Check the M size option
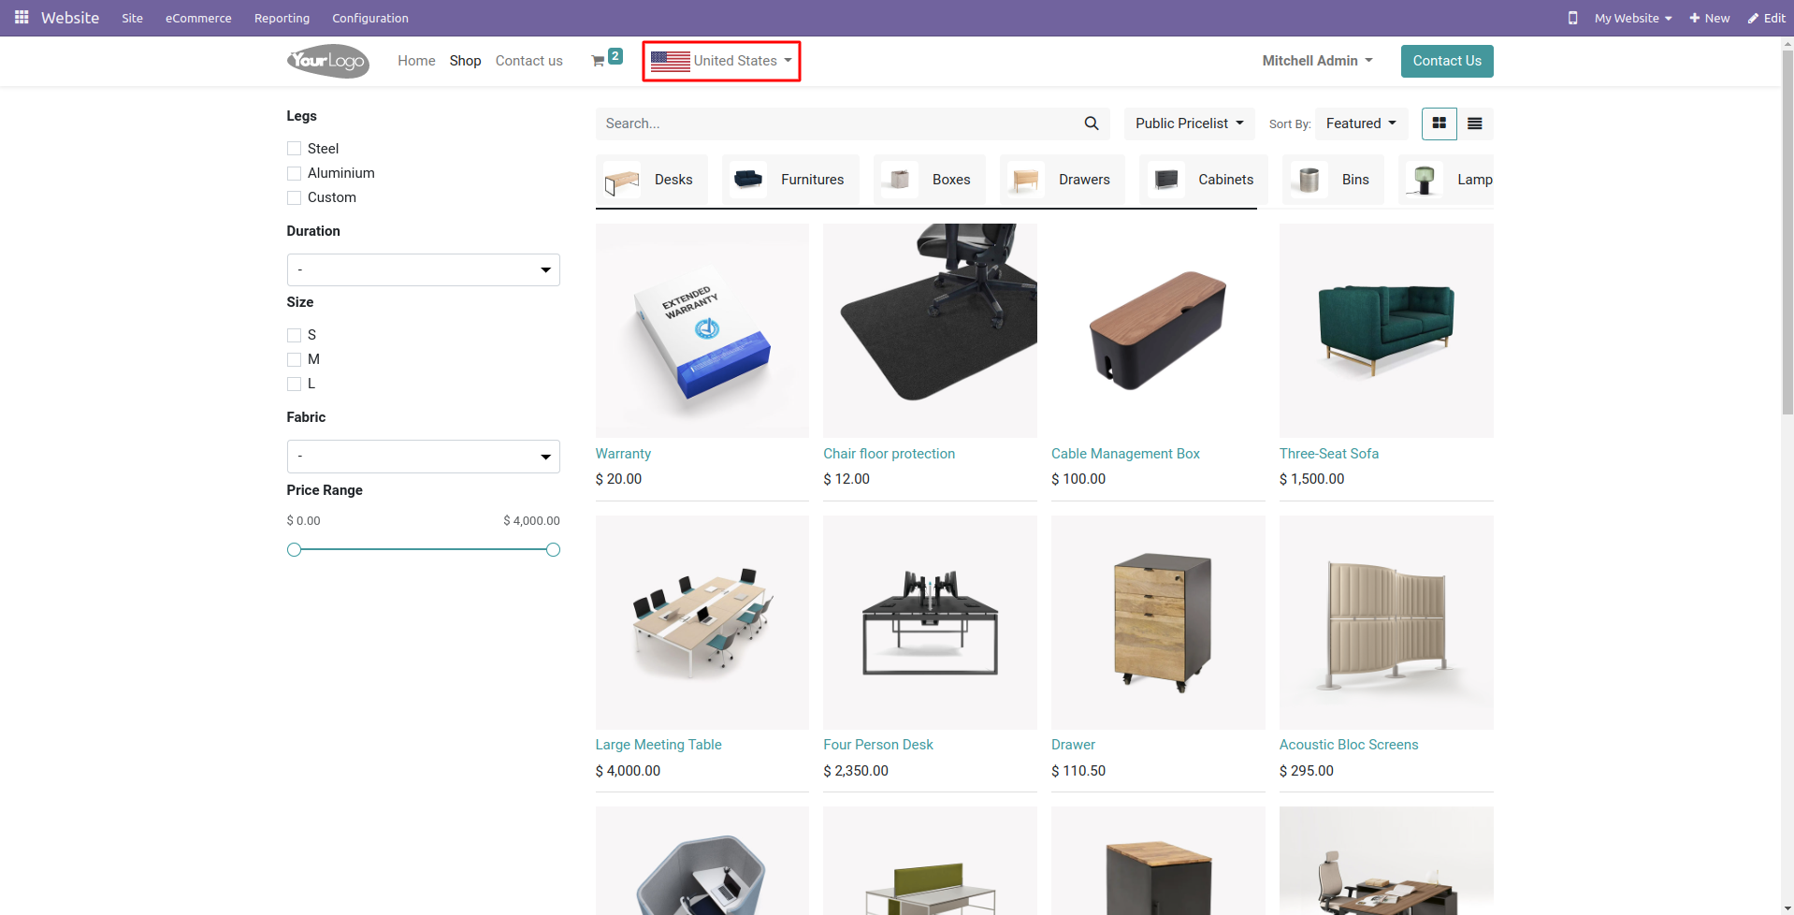The image size is (1794, 915). pyautogui.click(x=294, y=359)
